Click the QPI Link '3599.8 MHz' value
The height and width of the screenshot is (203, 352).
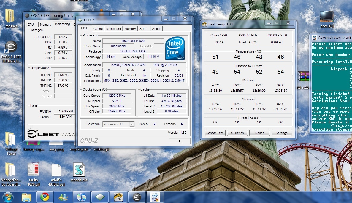117,111
